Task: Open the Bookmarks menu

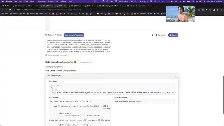Action: (x=42, y=1)
